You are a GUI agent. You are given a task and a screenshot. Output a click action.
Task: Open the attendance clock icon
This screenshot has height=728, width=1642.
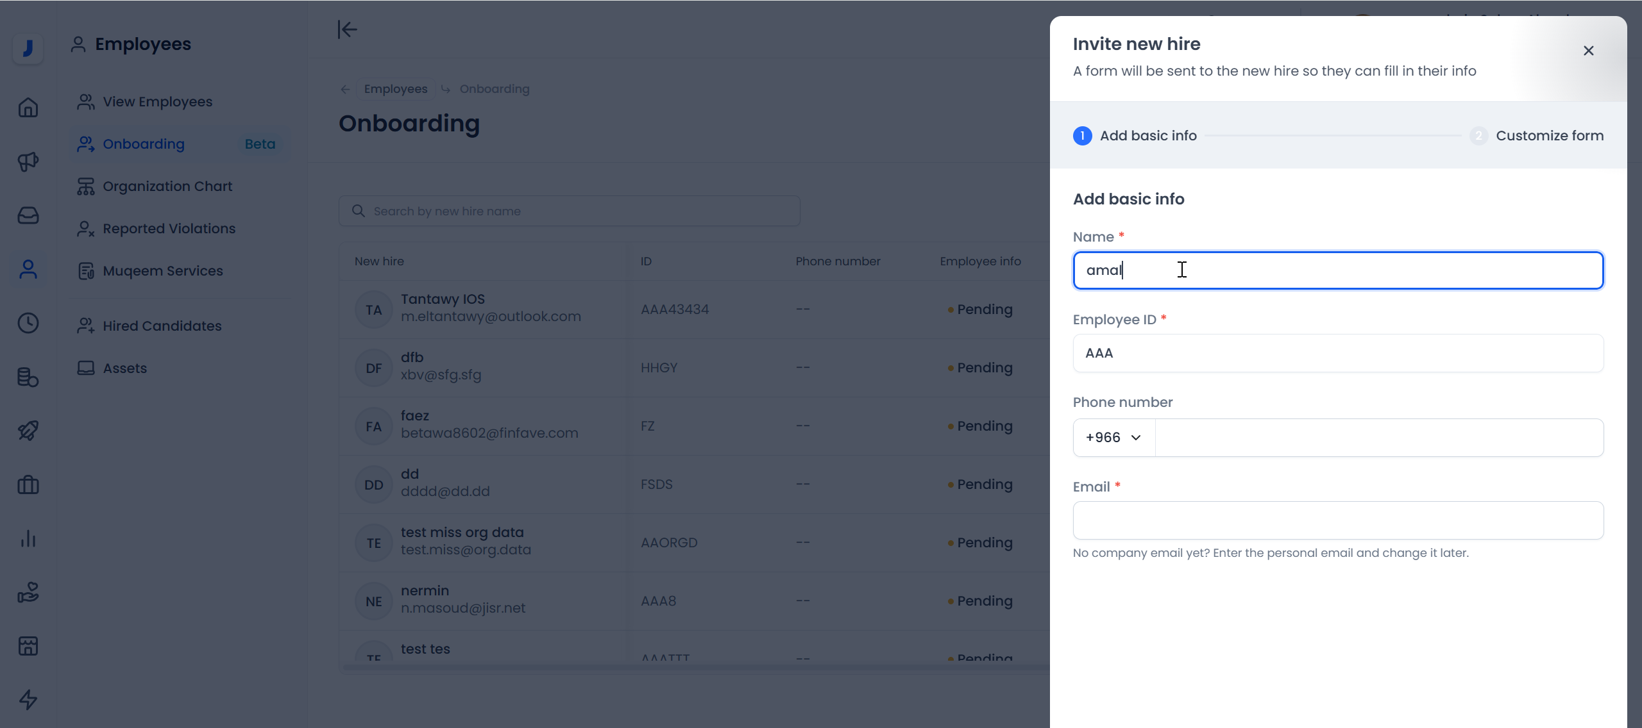pyautogui.click(x=28, y=323)
